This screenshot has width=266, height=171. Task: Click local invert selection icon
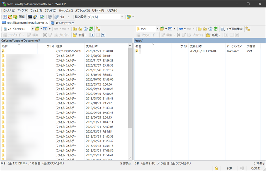[103, 35]
